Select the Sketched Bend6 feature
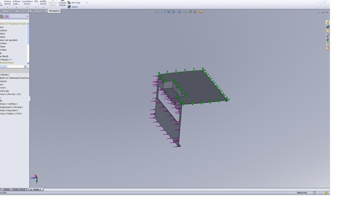Viewport: 346px width, 210px height. pyautogui.click(x=7, y=63)
